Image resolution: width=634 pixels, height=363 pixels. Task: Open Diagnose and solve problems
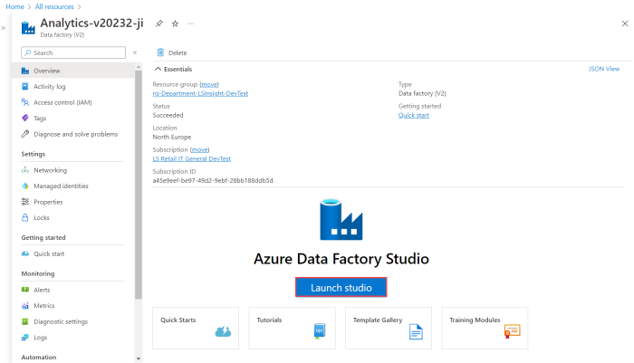75,134
